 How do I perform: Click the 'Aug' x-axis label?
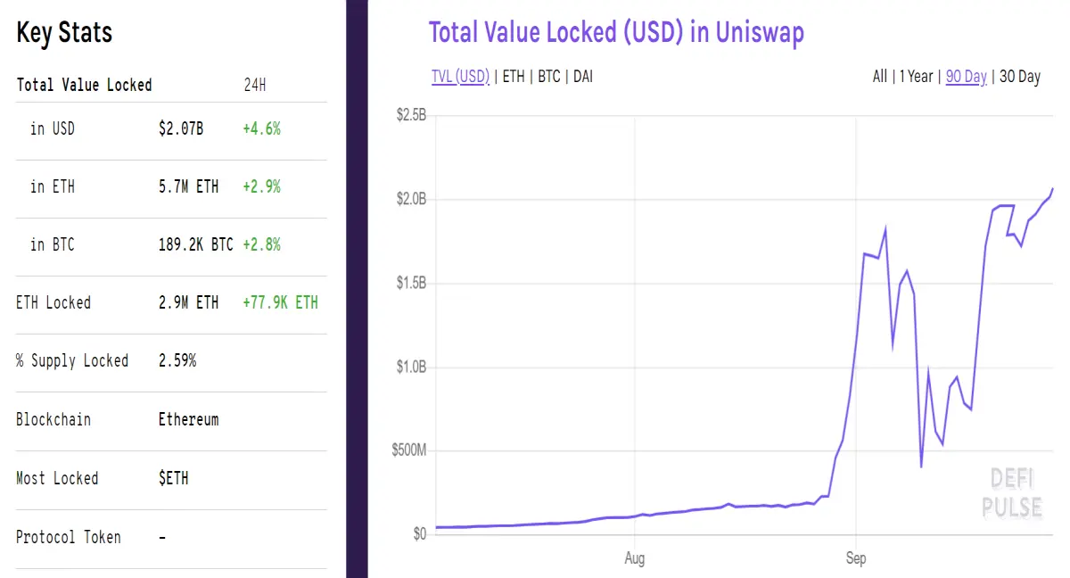[634, 559]
